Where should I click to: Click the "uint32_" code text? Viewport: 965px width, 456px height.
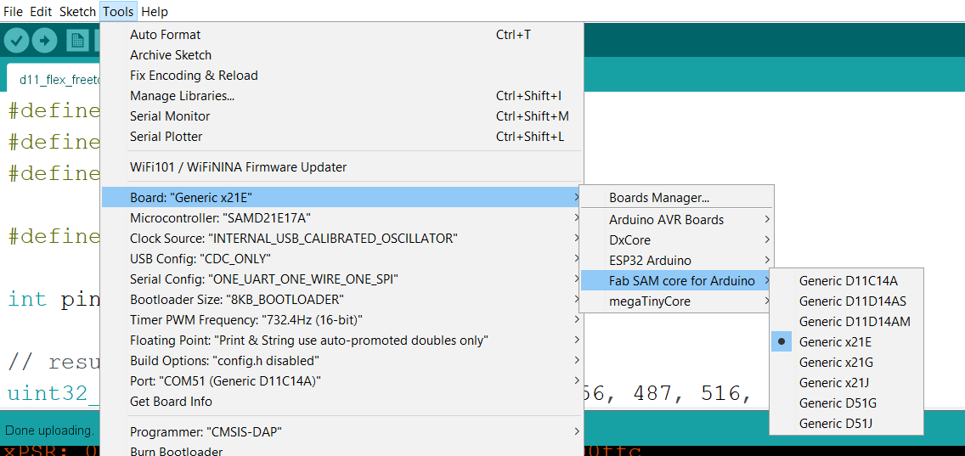coord(54,393)
